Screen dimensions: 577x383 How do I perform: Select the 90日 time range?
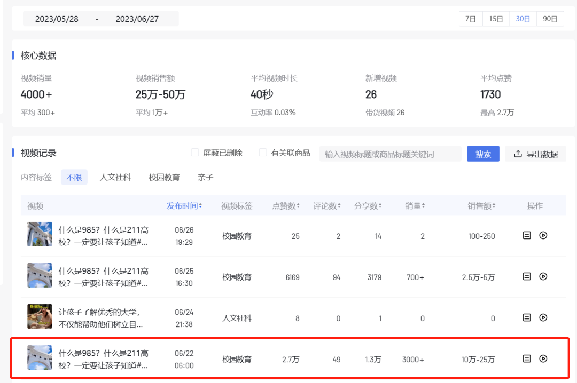pyautogui.click(x=550, y=18)
